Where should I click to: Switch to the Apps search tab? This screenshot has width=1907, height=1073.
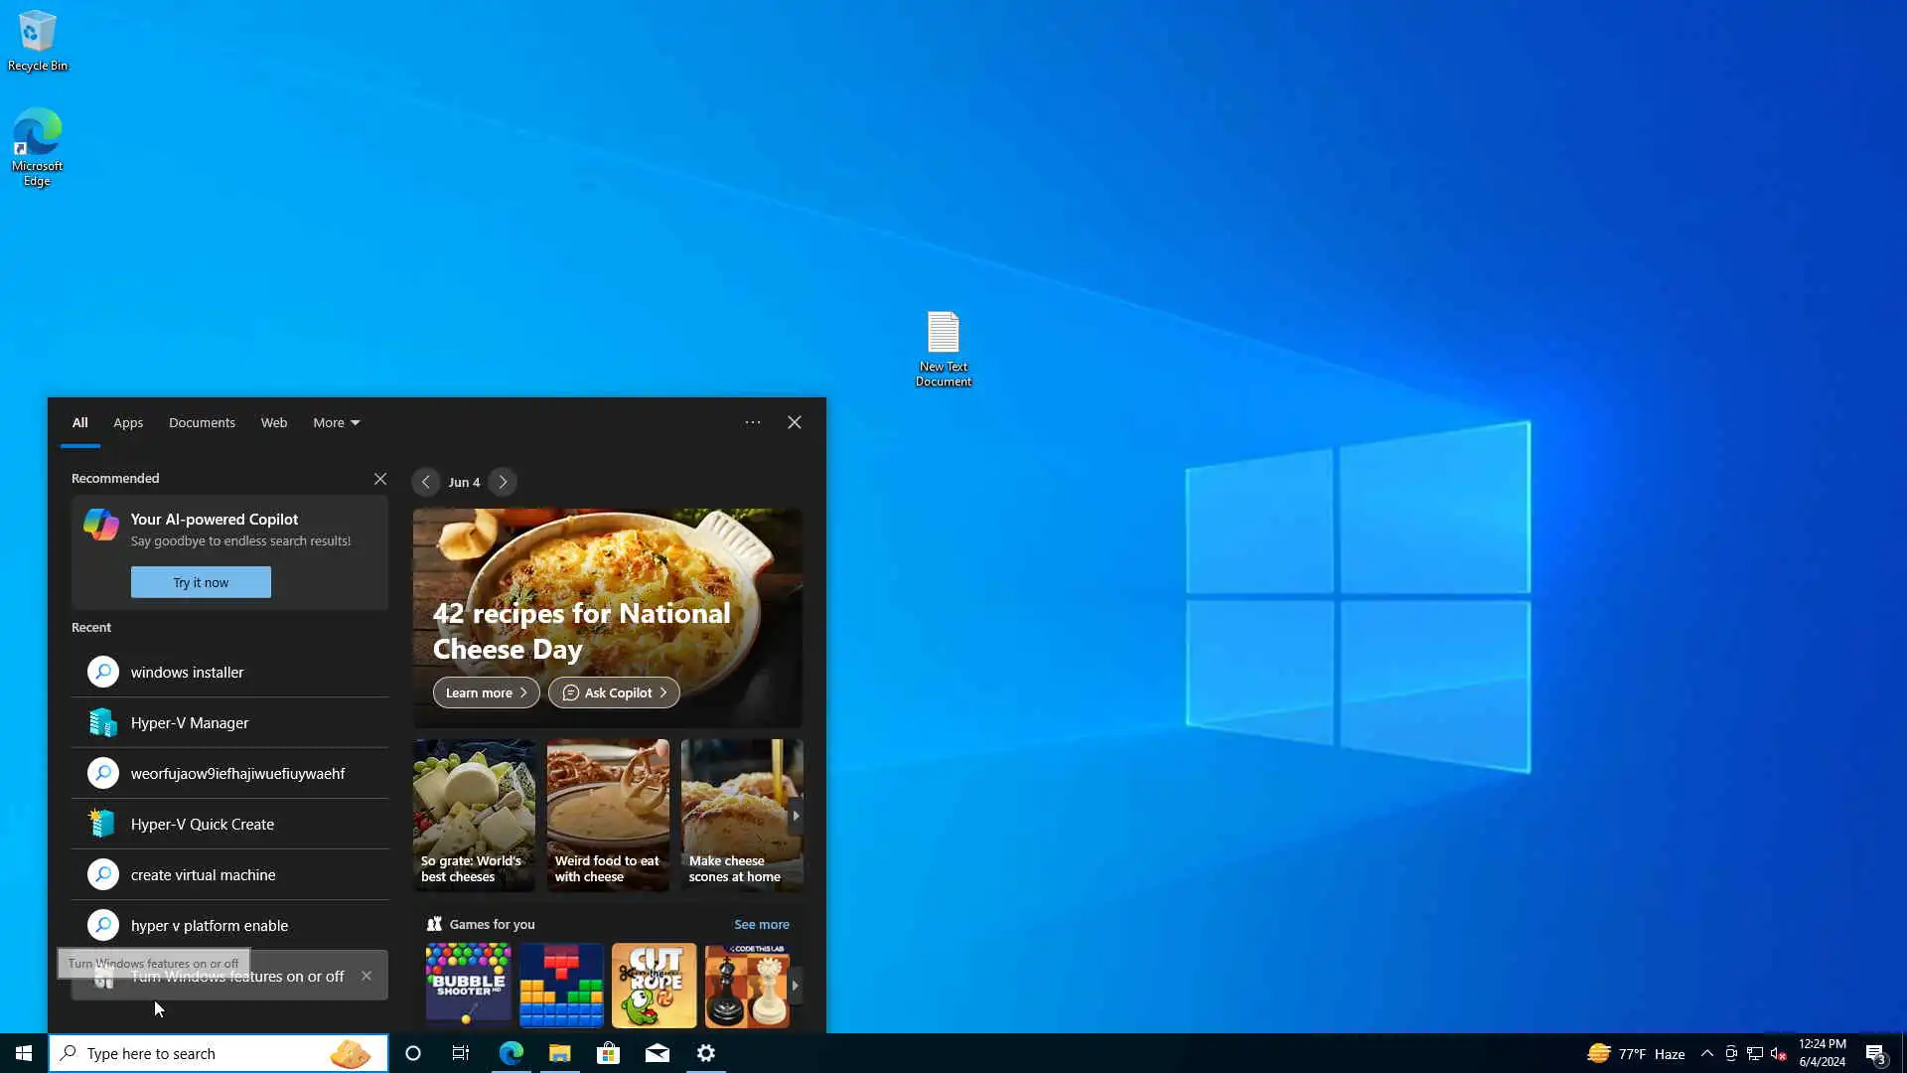pos(128,422)
